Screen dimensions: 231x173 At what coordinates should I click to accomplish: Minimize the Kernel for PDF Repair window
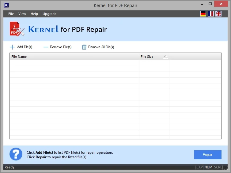(202, 4)
